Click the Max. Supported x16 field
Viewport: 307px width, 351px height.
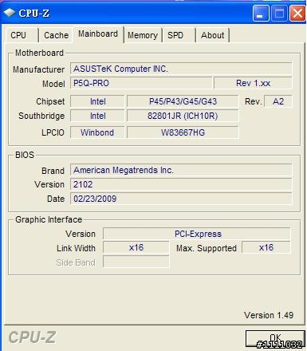tap(266, 247)
